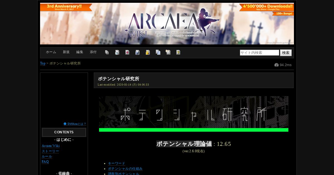Jump to 譜面別ポテンシャル section link
This screenshot has height=175, width=334.
click(x=124, y=174)
